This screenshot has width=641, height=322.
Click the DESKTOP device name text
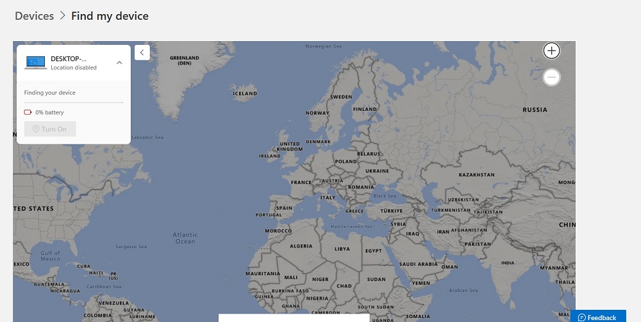pyautogui.click(x=69, y=58)
